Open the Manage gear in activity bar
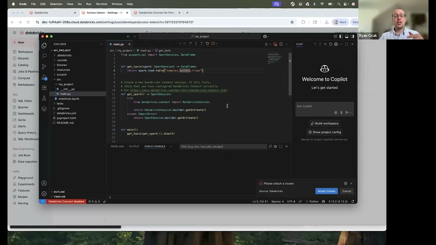The image size is (436, 245). coord(44,194)
